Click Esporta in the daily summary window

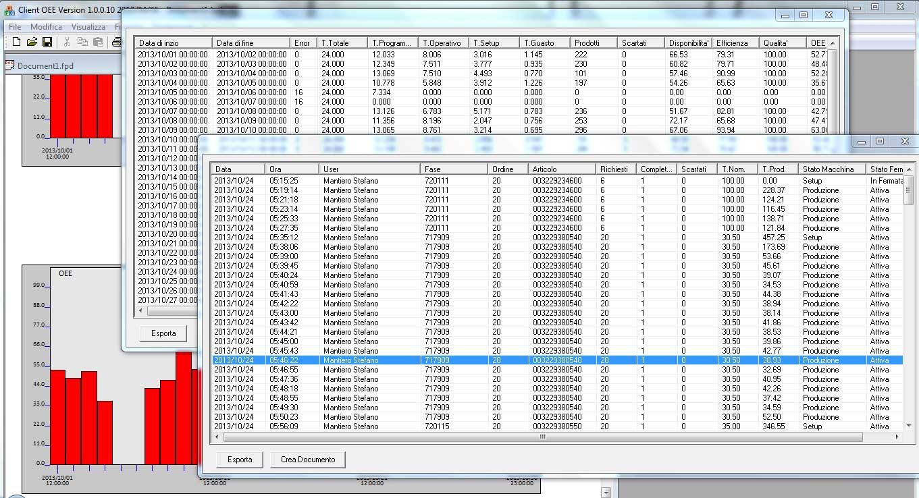coord(163,333)
